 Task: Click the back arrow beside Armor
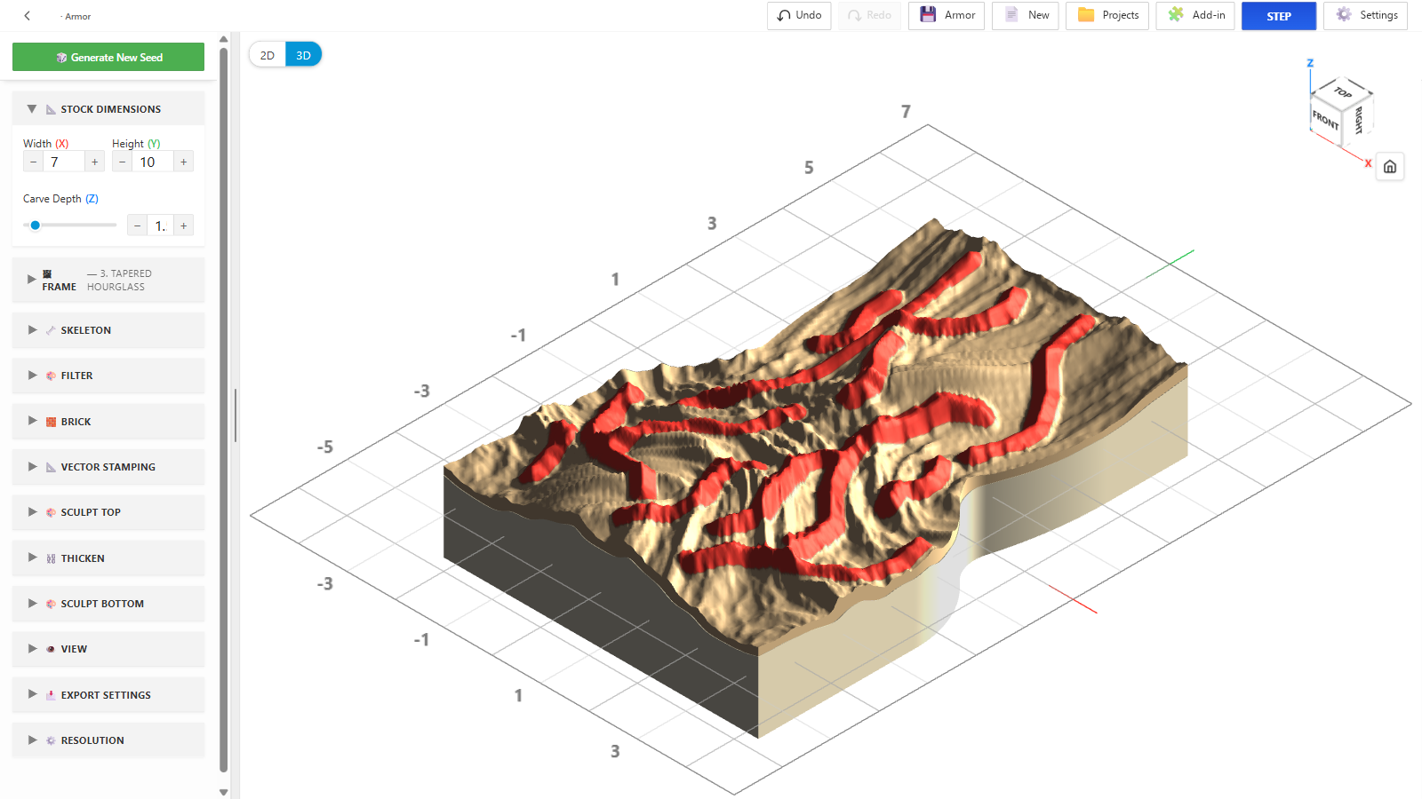[28, 16]
